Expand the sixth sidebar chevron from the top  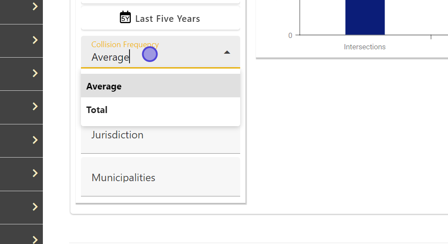pos(35,173)
